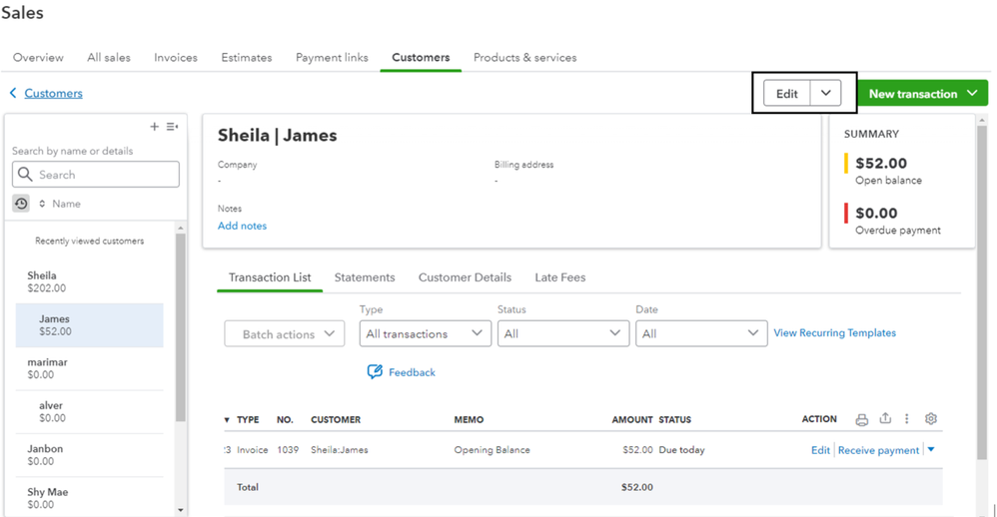
Task: Click the export icon above transaction table
Action: (885, 420)
